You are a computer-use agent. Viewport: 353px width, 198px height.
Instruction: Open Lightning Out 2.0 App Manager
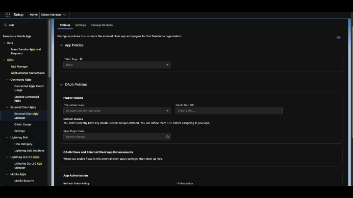(28, 166)
